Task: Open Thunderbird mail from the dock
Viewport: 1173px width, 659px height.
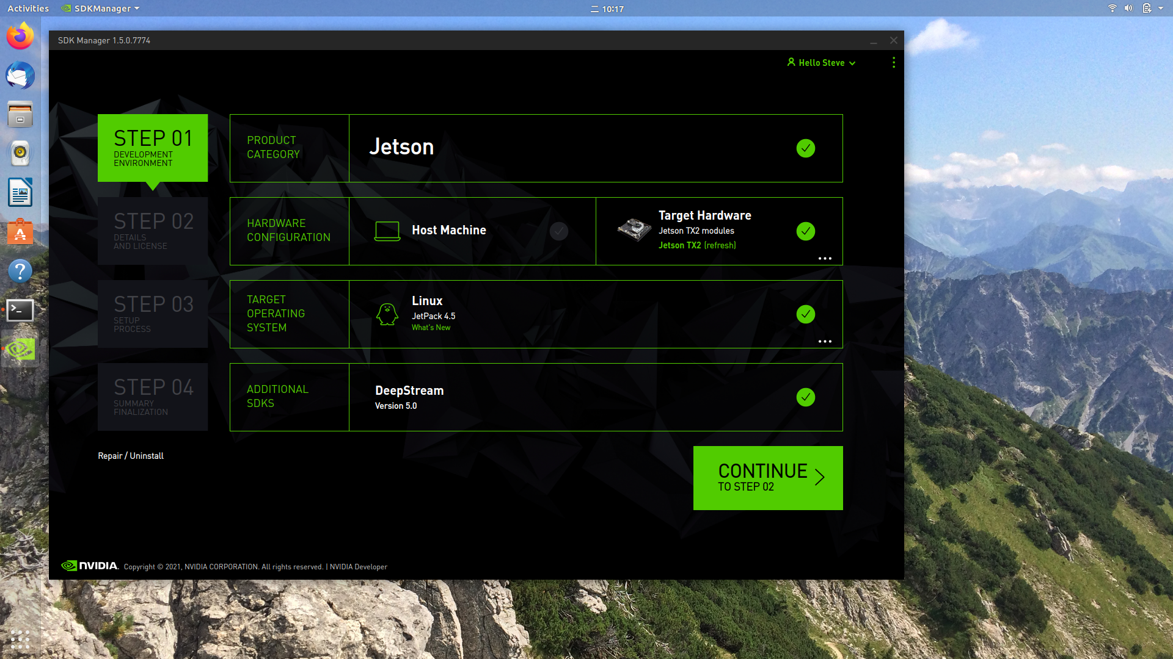Action: tap(20, 76)
